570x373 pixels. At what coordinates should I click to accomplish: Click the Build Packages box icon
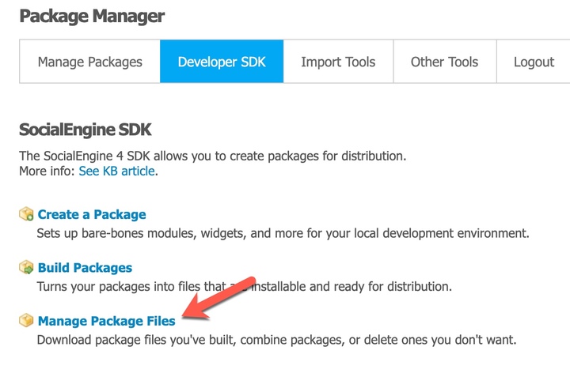[26, 267]
